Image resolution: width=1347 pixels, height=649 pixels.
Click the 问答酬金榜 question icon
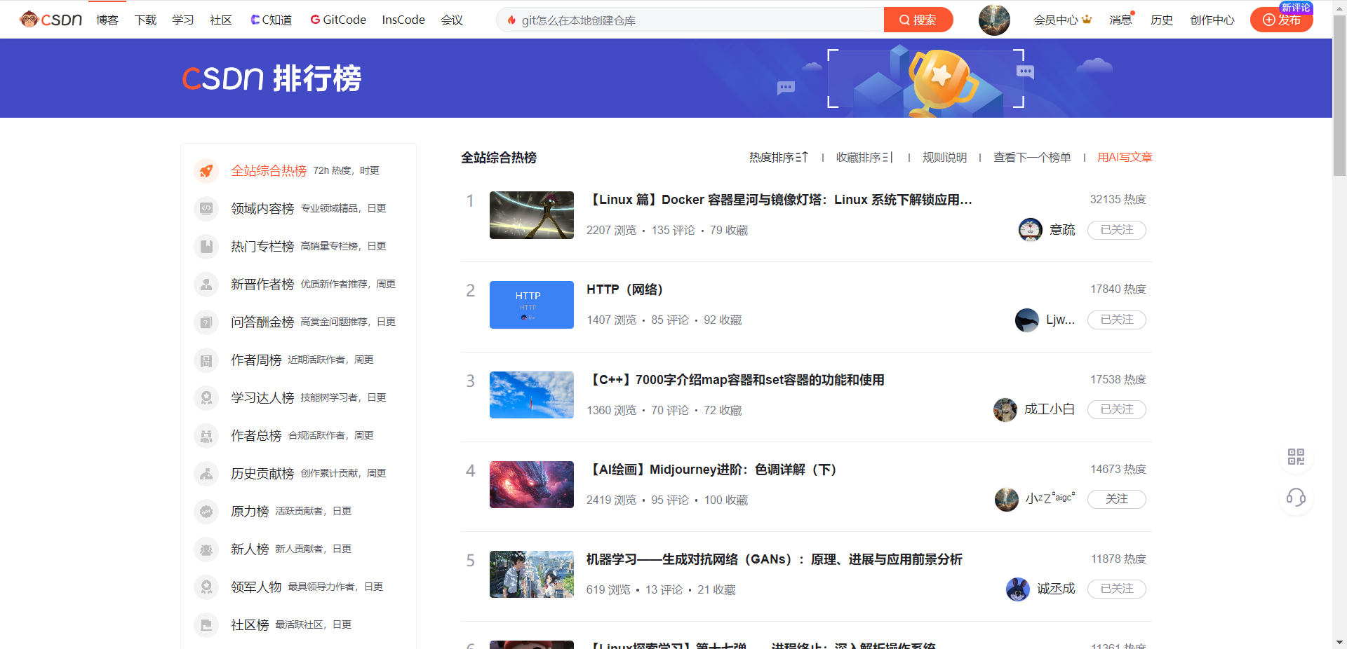[206, 322]
